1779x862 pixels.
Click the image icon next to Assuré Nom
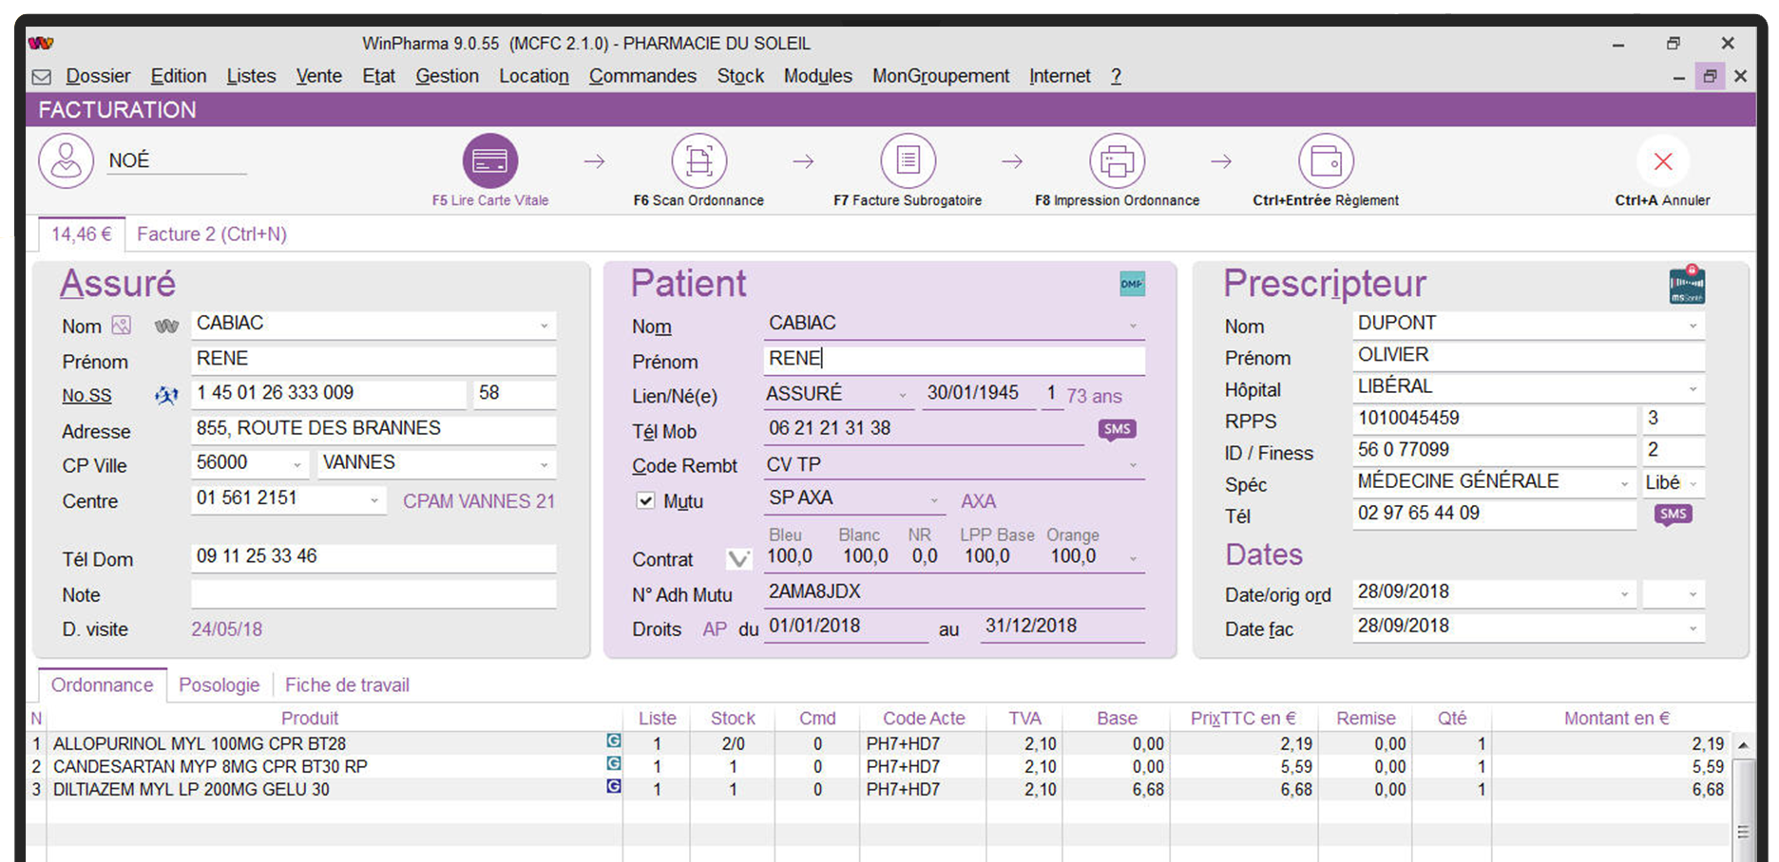click(x=122, y=326)
